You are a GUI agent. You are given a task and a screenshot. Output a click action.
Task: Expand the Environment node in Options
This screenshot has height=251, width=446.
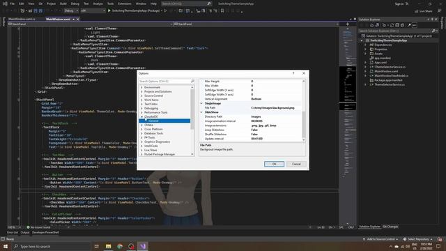click(x=141, y=87)
